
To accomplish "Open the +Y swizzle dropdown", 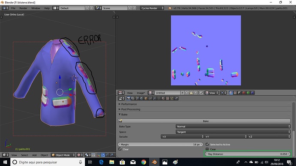I will pyautogui.click(x=226, y=136).
